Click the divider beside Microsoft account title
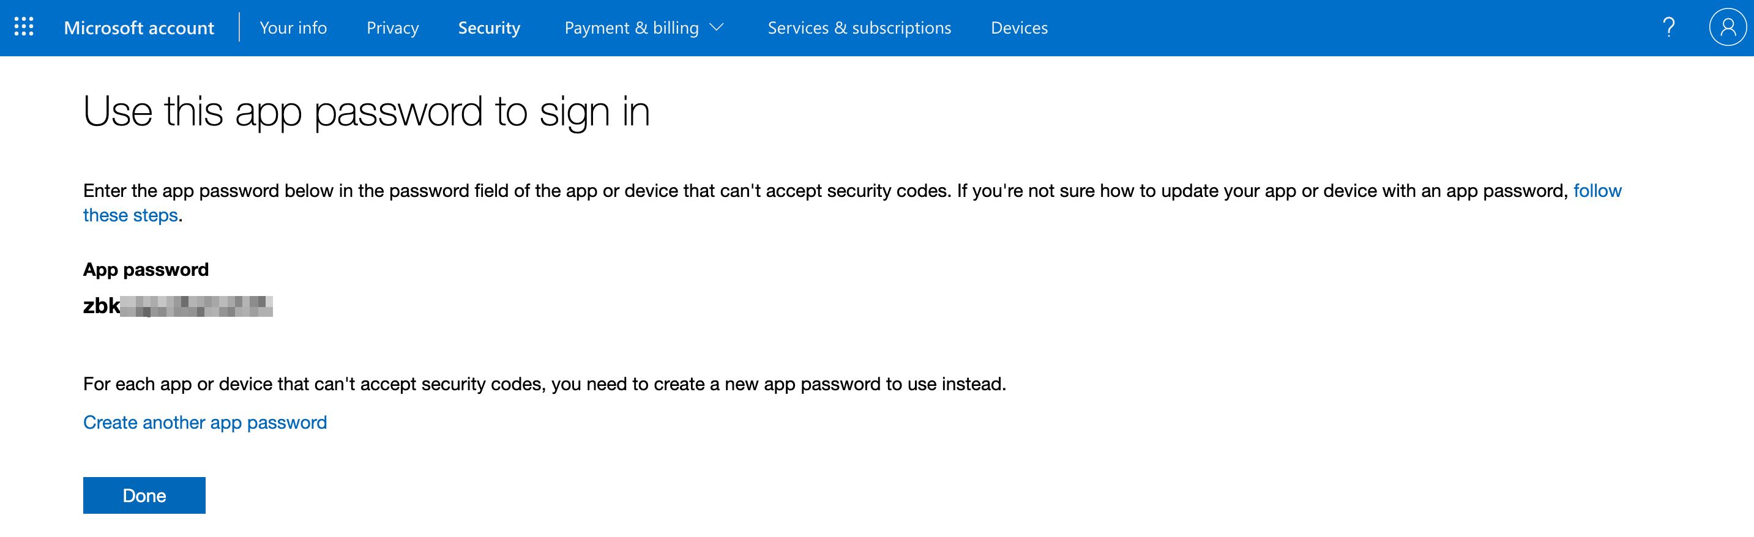 point(239,28)
